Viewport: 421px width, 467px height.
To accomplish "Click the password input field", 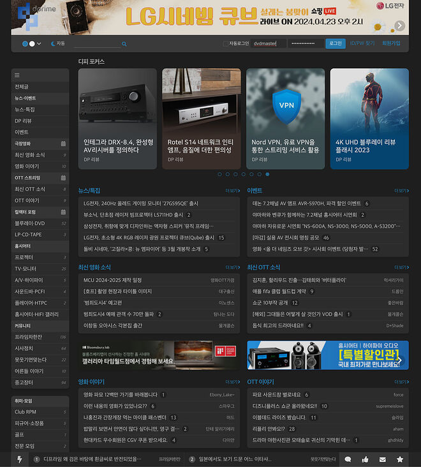I will click(306, 43).
